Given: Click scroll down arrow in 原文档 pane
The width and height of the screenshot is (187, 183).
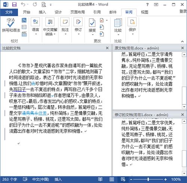Looking at the screenshot, I should (x=184, y=107).
